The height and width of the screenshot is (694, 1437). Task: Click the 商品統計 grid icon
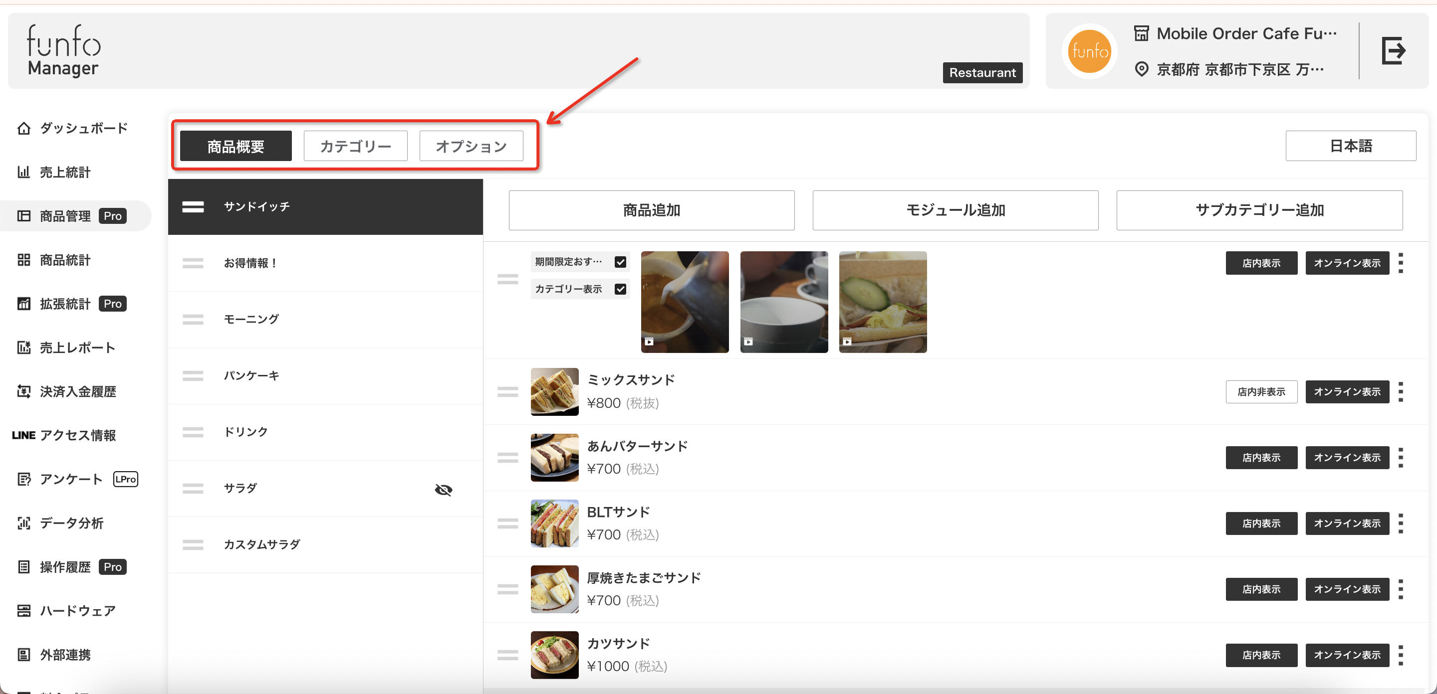pos(23,260)
